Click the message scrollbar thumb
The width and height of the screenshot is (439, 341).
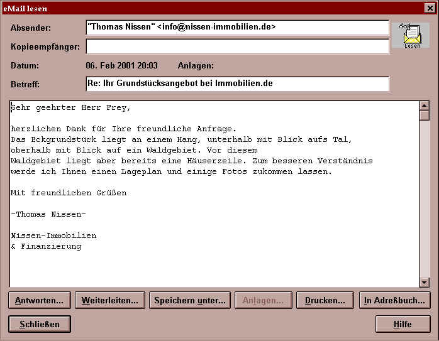(x=424, y=116)
